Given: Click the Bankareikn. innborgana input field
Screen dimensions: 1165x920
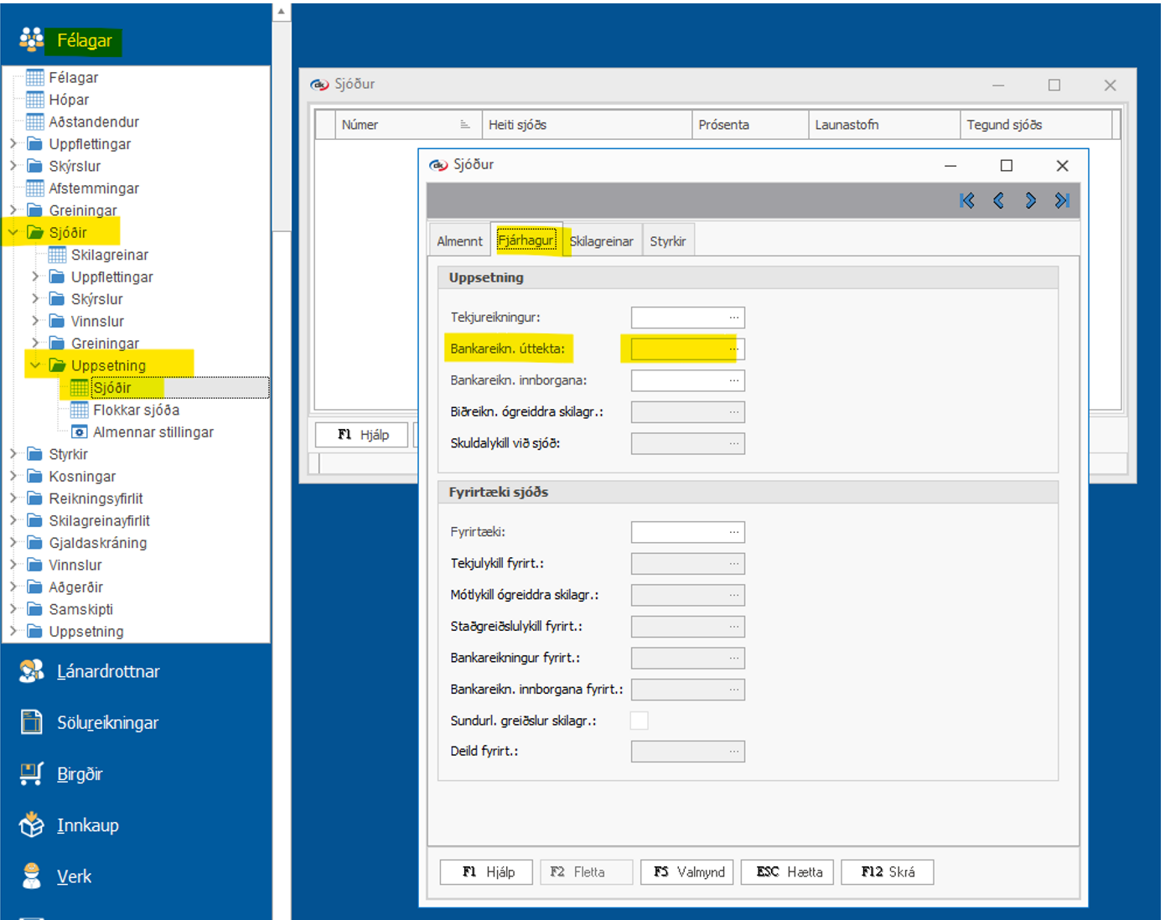Looking at the screenshot, I should [679, 380].
